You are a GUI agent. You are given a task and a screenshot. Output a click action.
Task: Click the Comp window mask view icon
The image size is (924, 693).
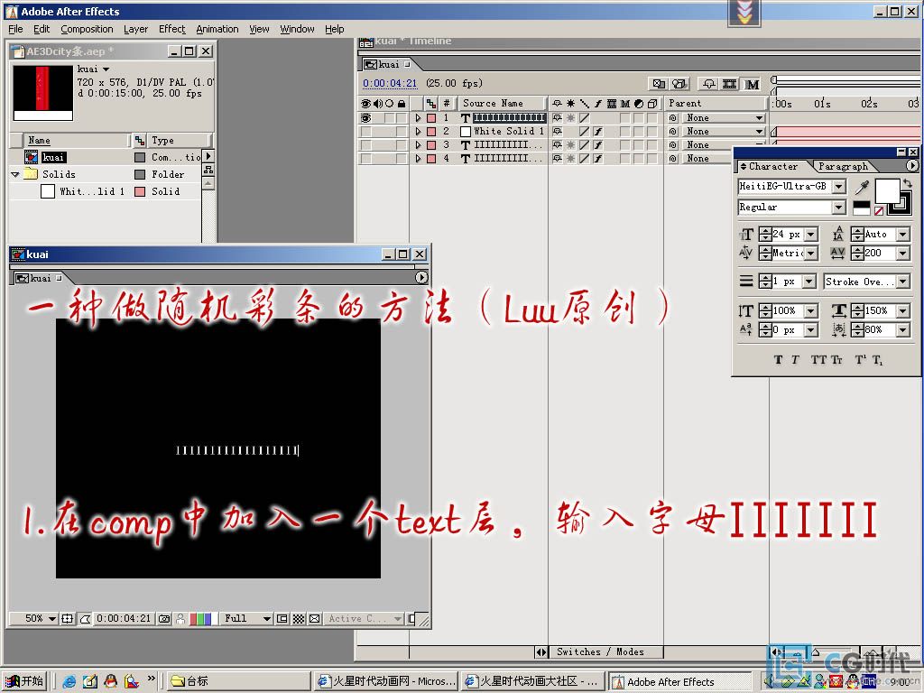(85, 619)
